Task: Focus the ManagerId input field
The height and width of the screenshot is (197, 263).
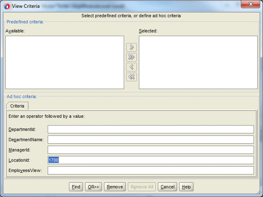Action: click(x=151, y=150)
